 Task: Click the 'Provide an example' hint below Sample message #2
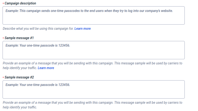[x=92, y=102]
